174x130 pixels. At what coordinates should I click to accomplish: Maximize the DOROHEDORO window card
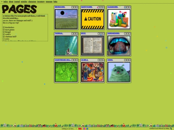(x=127, y=33)
